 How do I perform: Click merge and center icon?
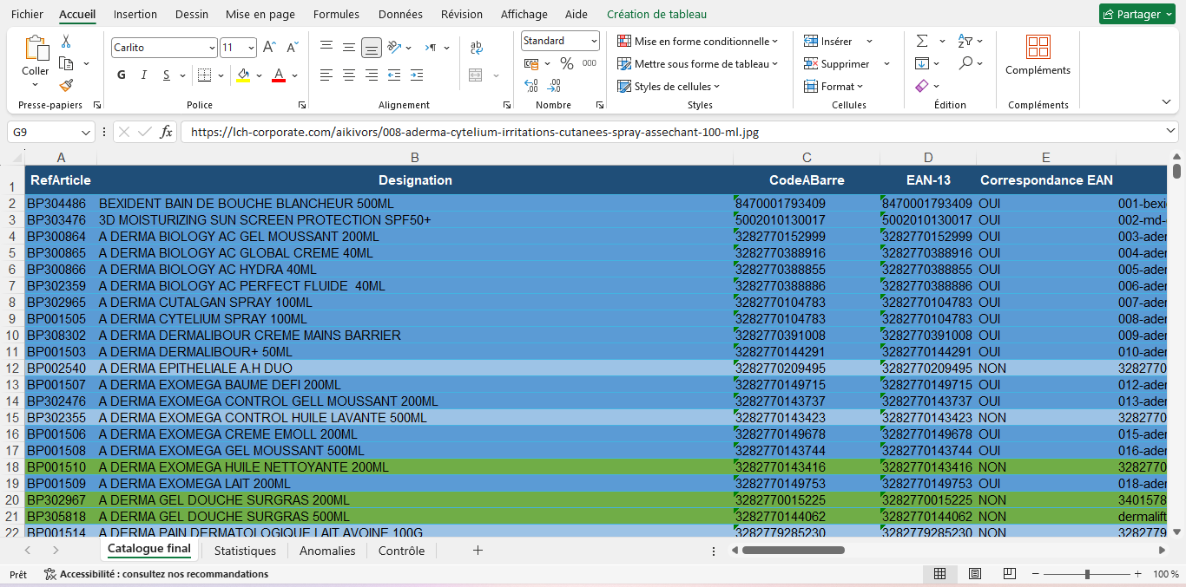[x=477, y=75]
